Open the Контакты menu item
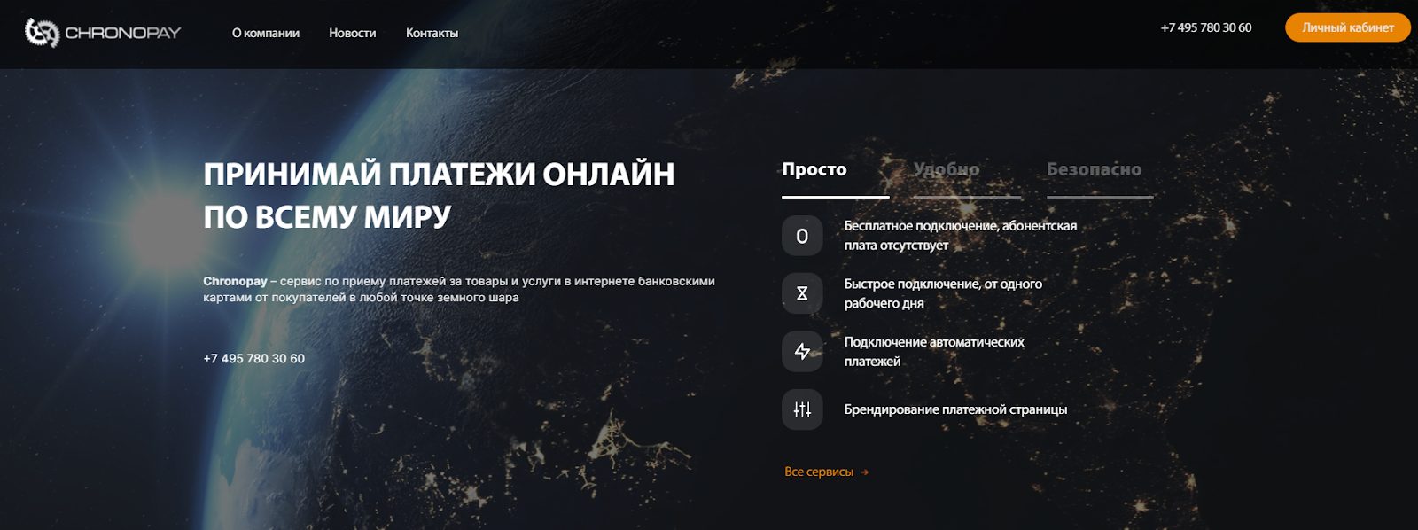Image resolution: width=1418 pixels, height=530 pixels. pyautogui.click(x=432, y=33)
